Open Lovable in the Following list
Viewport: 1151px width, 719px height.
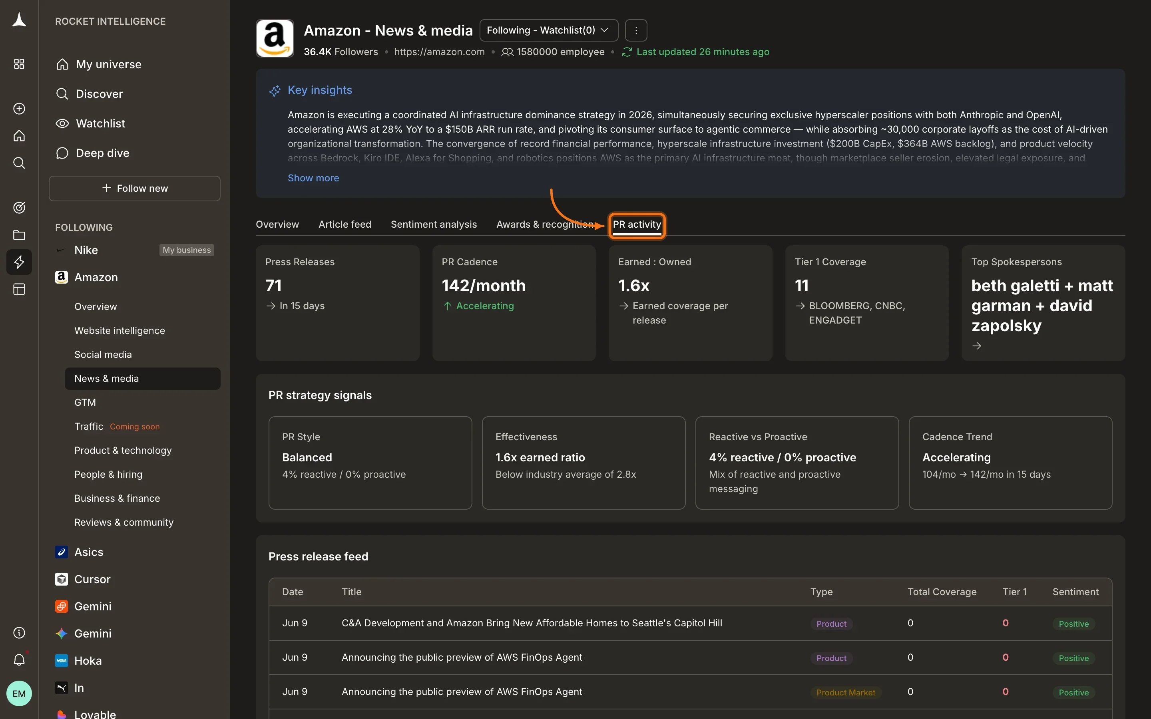coord(95,714)
